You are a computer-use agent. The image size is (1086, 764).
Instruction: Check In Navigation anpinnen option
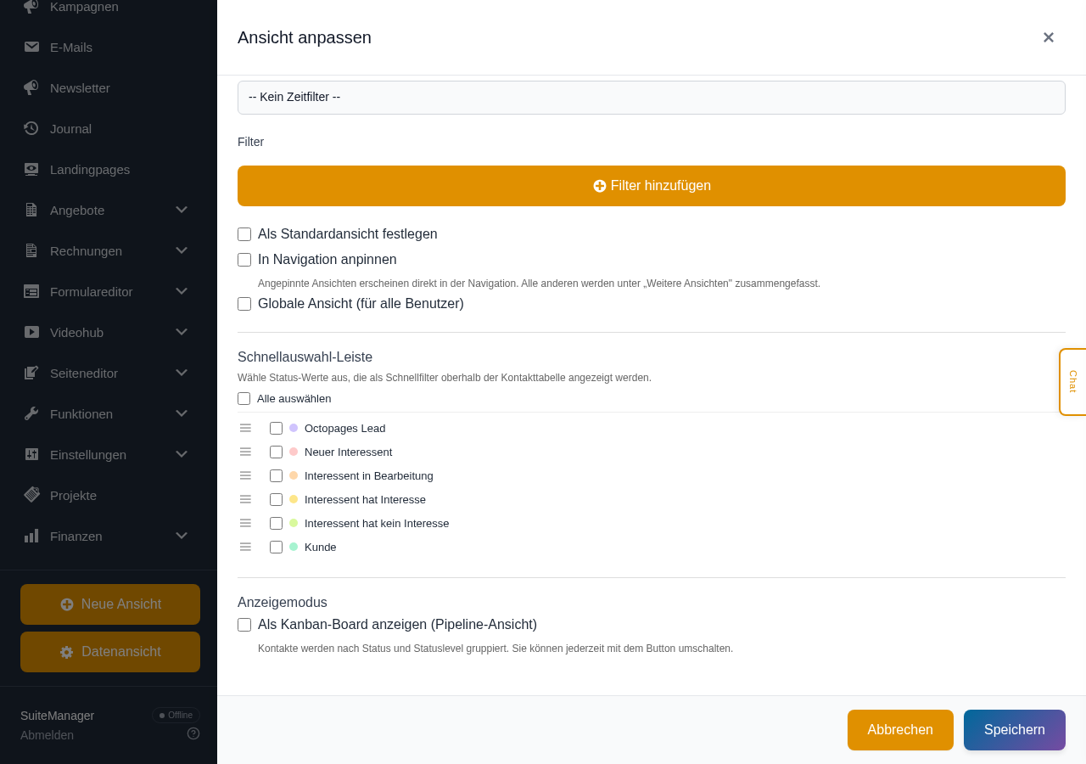[x=244, y=260]
